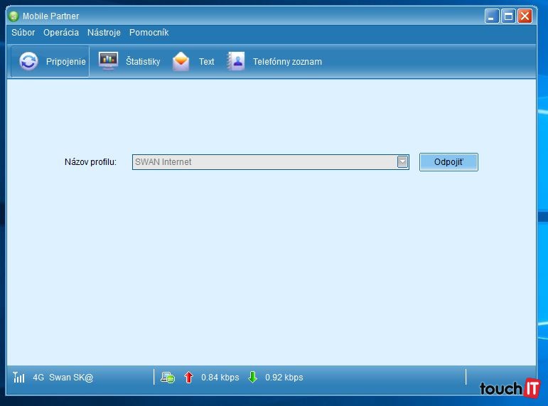Open the Pripojenie connection icon
Viewport: 548px width, 406px height.
(x=29, y=62)
